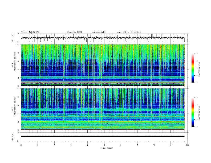The width and height of the screenshot is (211, 163).
Task: Click the "4" tick on the time axis
Action: click(87, 145)
